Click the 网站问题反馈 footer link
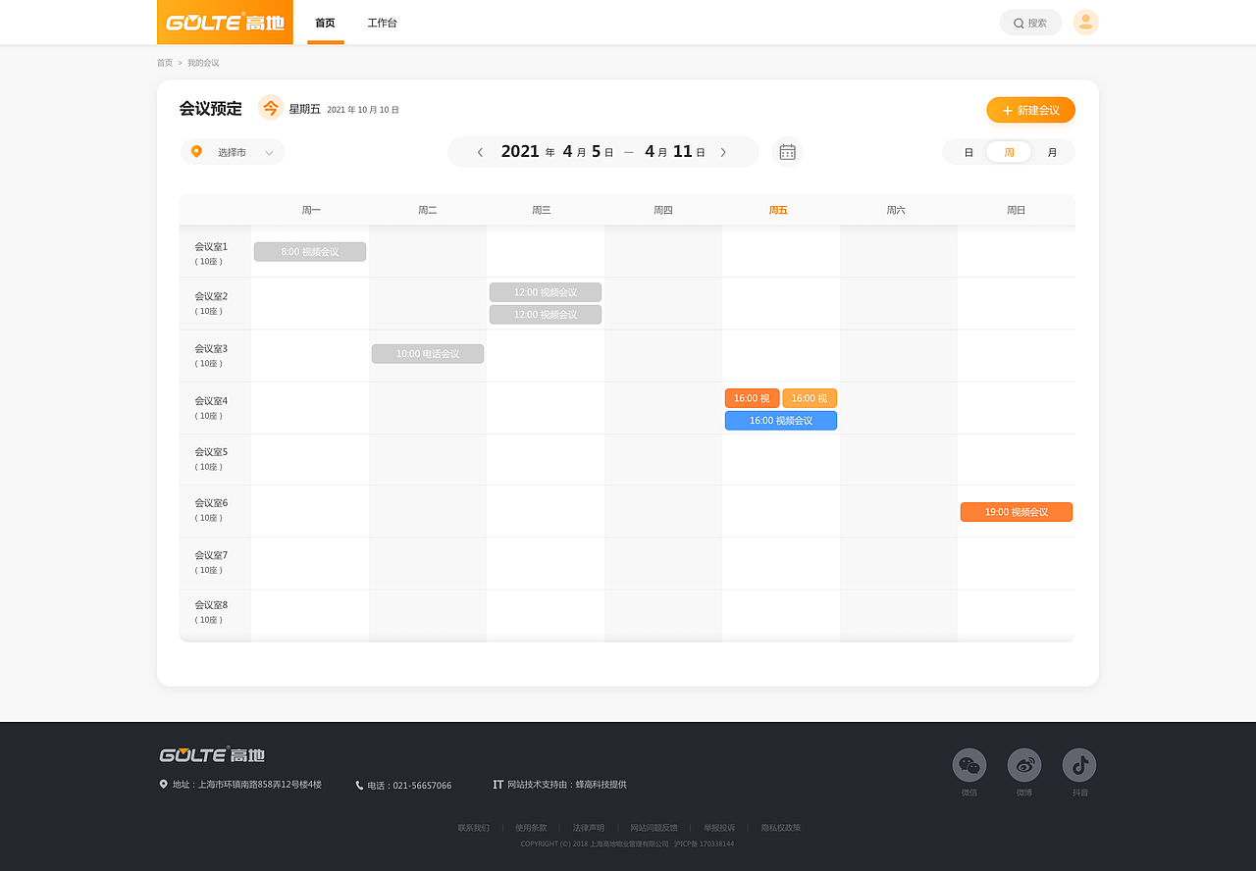 [654, 828]
